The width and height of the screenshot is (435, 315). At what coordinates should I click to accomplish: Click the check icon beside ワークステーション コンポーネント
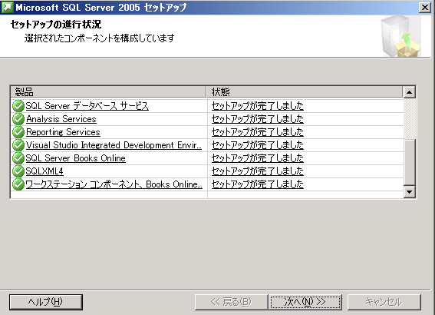point(18,184)
